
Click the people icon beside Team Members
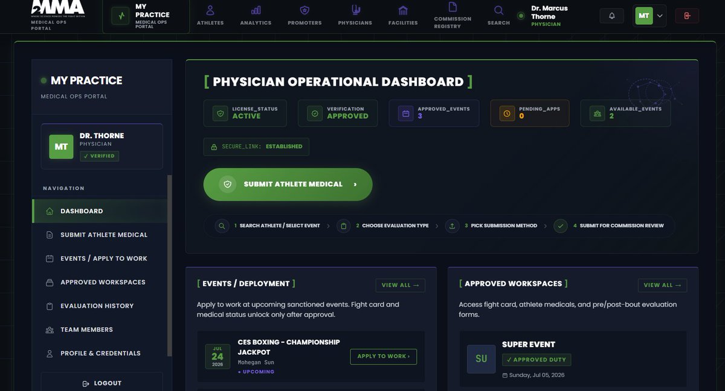[50, 329]
